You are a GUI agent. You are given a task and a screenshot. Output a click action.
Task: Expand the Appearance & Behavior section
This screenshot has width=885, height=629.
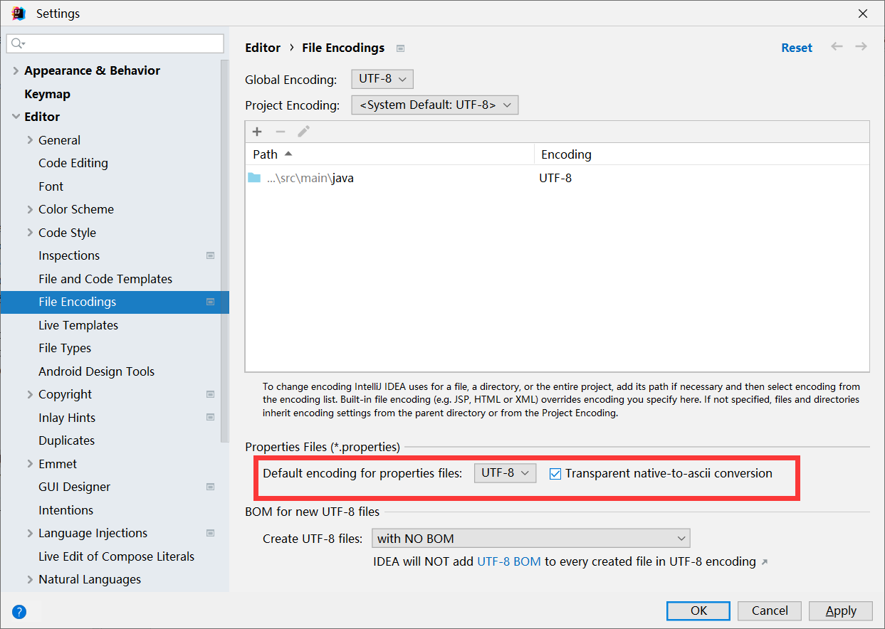(x=15, y=70)
